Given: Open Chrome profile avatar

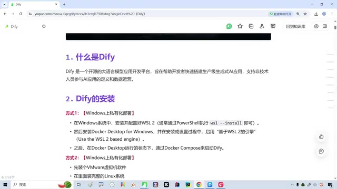Looking at the screenshot, I should (x=324, y=14).
